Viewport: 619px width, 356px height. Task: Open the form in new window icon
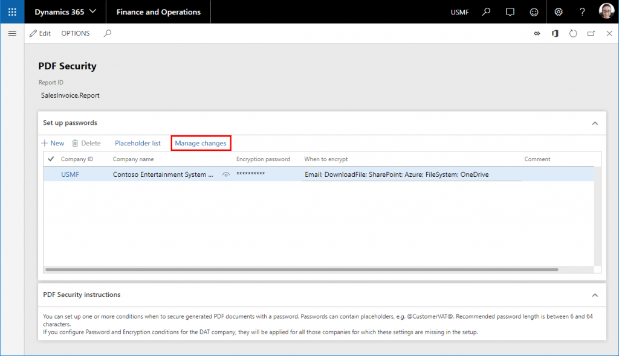(x=591, y=34)
